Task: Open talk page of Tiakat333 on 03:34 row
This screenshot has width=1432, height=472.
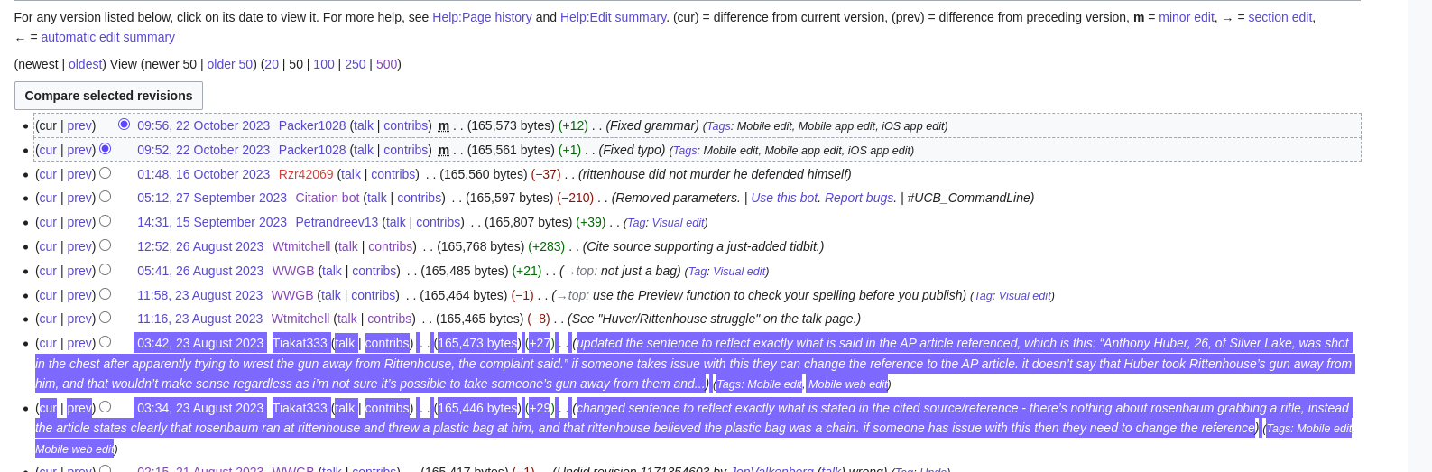Action: tap(345, 408)
